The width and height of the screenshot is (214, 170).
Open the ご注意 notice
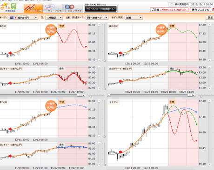169,10
